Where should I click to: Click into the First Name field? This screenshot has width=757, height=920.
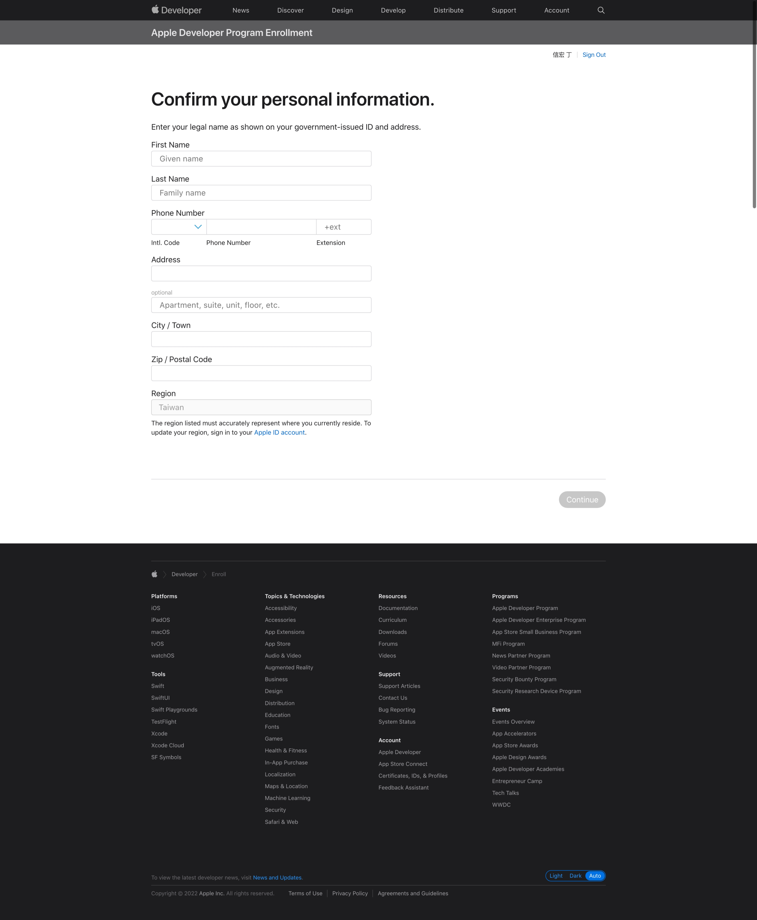click(x=261, y=159)
